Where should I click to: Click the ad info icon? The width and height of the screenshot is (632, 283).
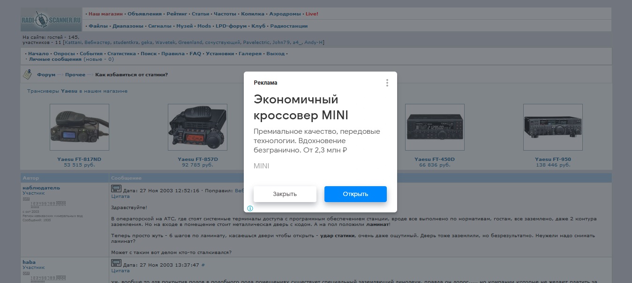click(250, 208)
